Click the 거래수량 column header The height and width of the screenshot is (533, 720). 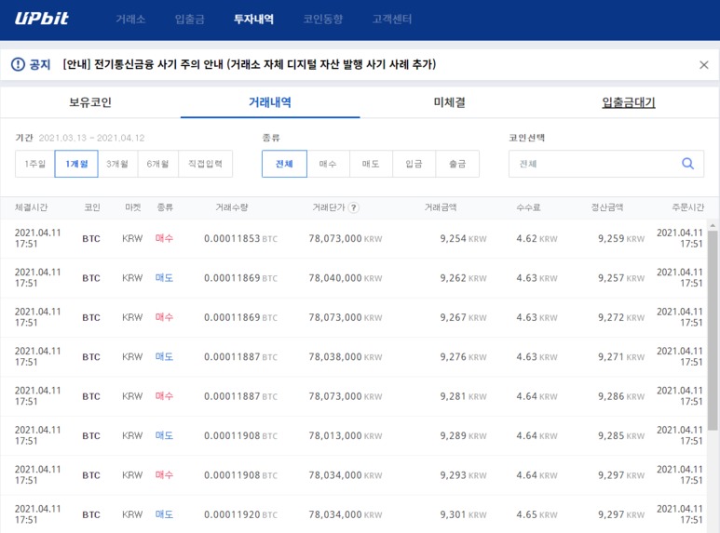(232, 207)
